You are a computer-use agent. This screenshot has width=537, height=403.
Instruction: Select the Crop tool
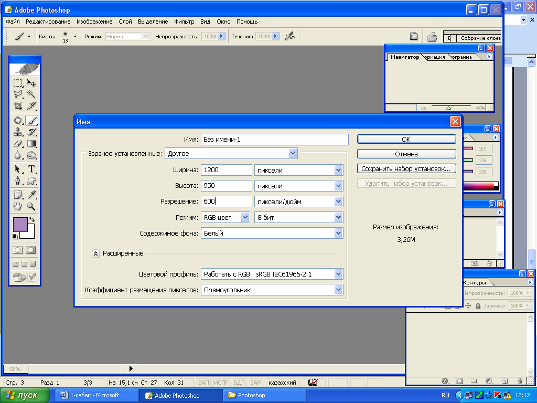point(18,106)
